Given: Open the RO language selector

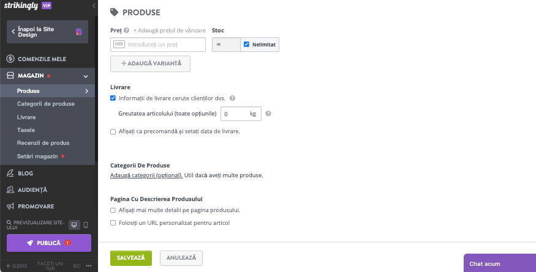Looking at the screenshot, I should tap(77, 266).
